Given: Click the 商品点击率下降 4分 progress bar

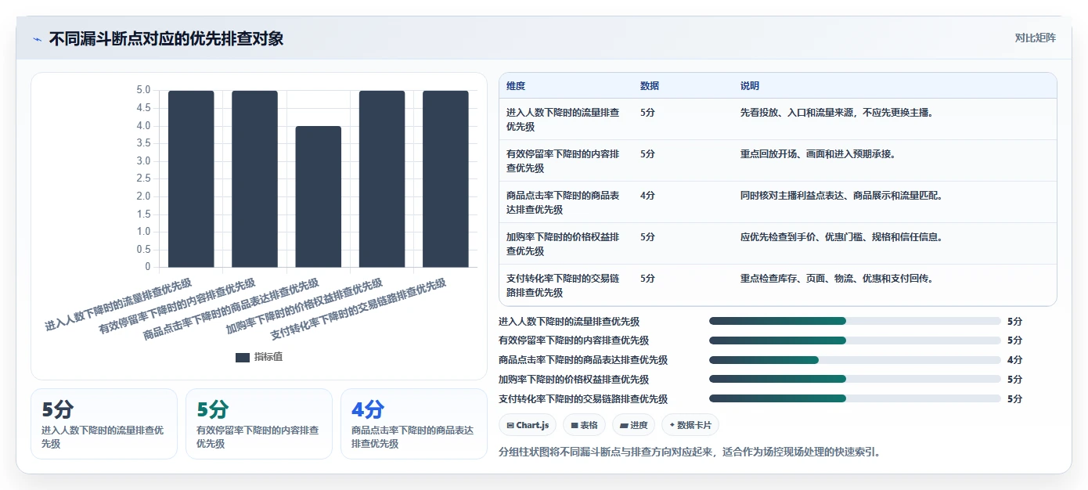Looking at the screenshot, I should tap(855, 360).
